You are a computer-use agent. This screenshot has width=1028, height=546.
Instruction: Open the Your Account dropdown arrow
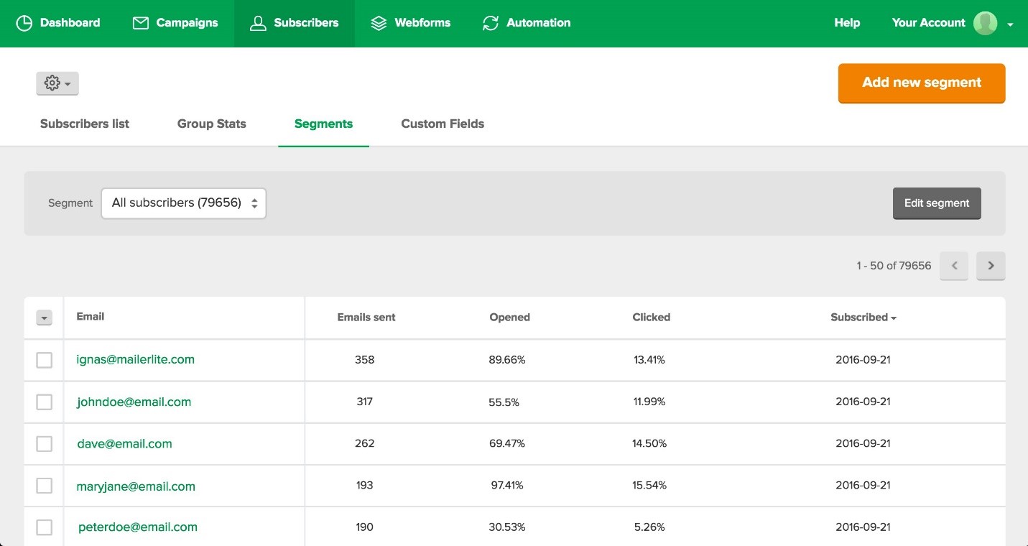click(x=1010, y=24)
